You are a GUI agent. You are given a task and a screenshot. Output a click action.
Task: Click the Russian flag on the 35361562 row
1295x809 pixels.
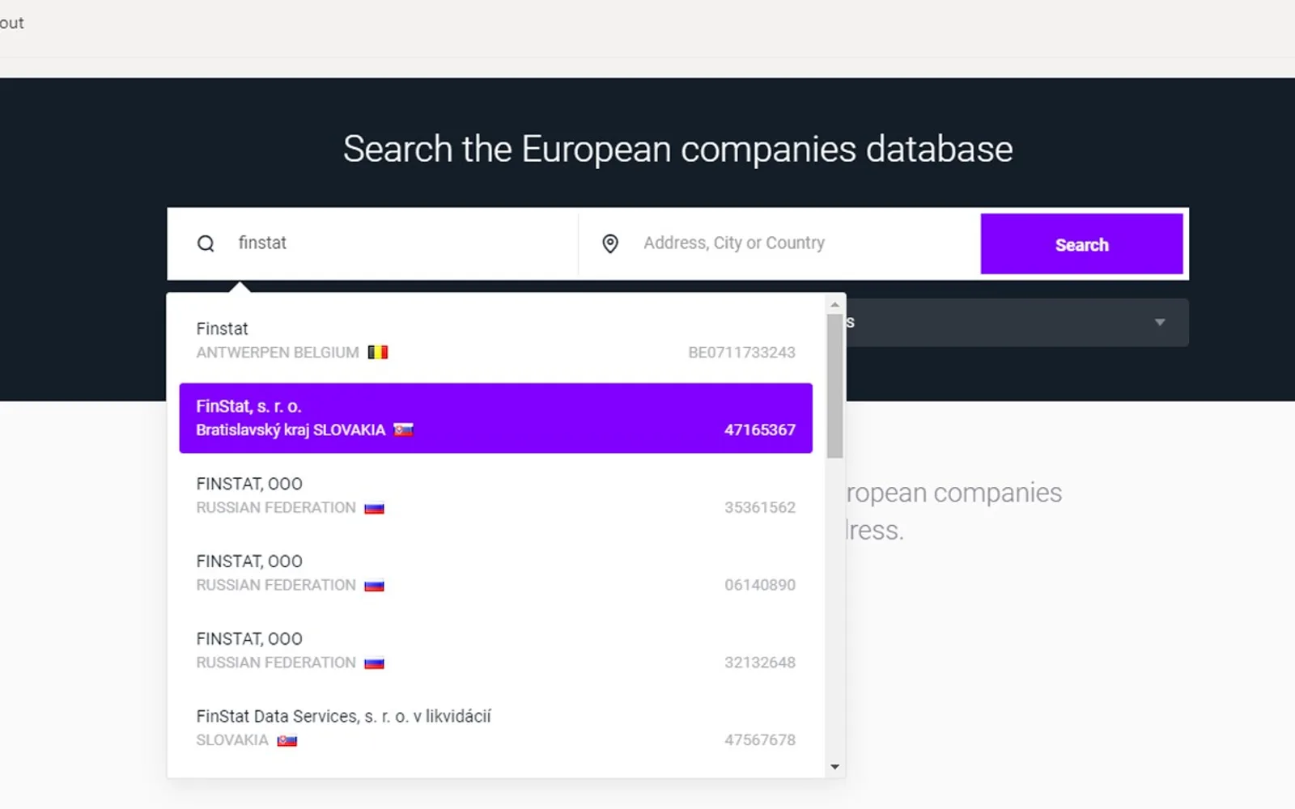(374, 508)
